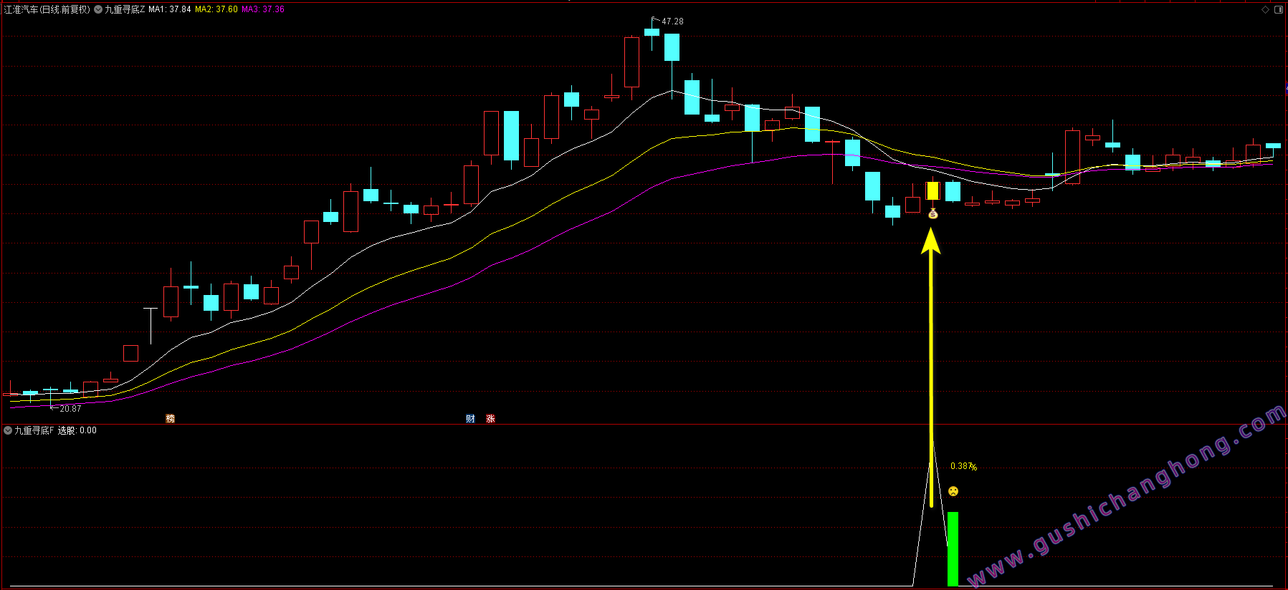Click the 20.87 low price label
The image size is (1288, 590).
(70, 408)
